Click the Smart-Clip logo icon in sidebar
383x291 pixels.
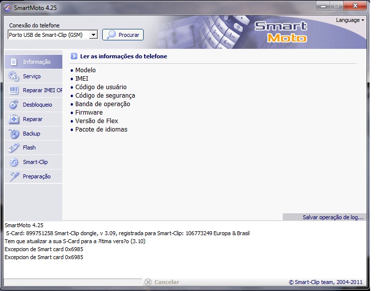[x=13, y=162]
